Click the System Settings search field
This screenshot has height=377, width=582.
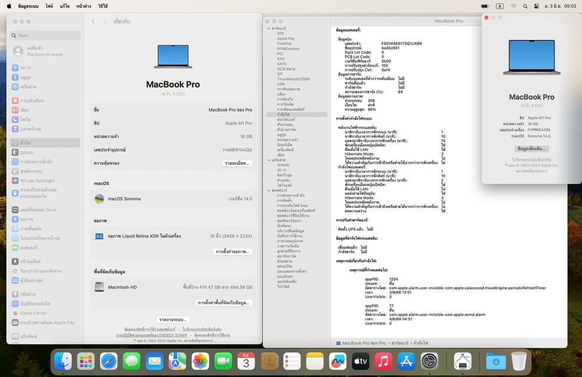tap(45, 35)
